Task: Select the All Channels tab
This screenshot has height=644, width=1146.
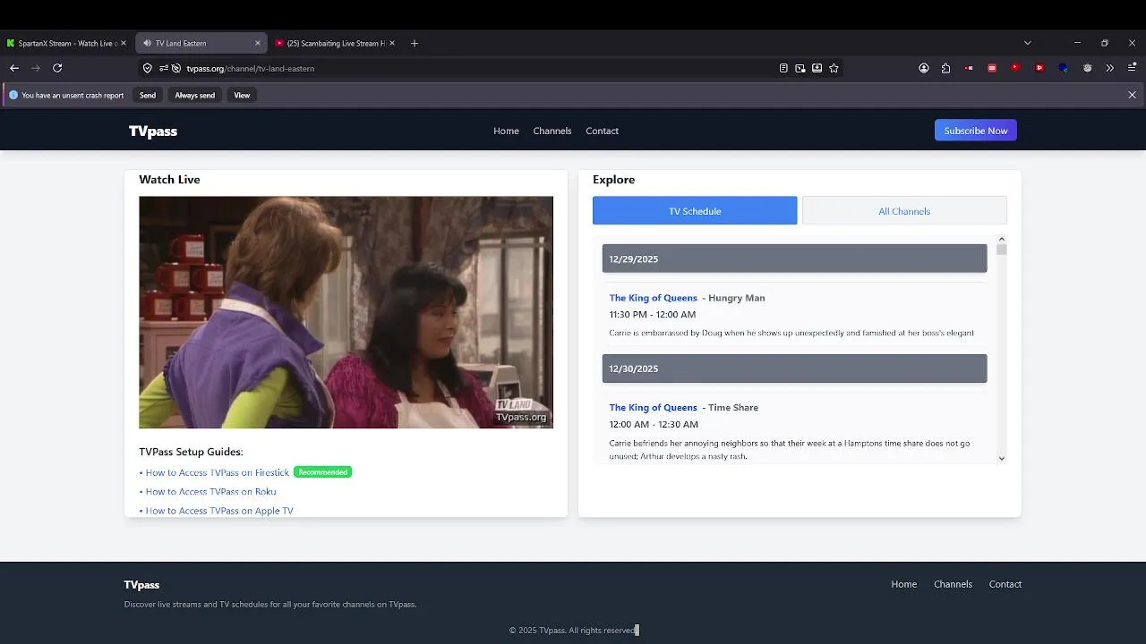Action: click(x=904, y=211)
